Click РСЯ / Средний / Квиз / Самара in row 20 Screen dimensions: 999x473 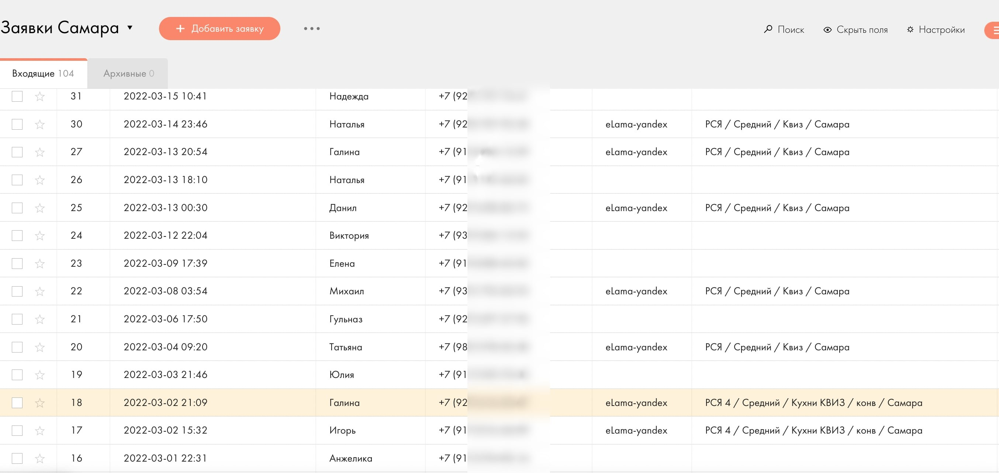pos(777,347)
